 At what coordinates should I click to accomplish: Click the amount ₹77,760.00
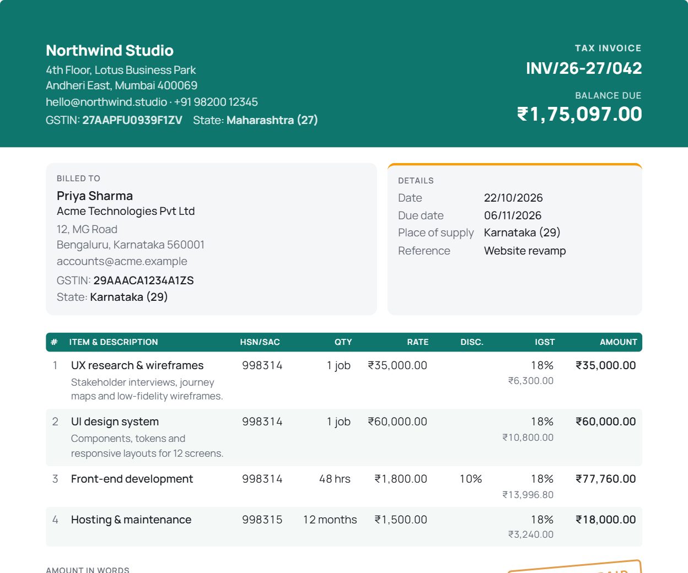coord(606,479)
